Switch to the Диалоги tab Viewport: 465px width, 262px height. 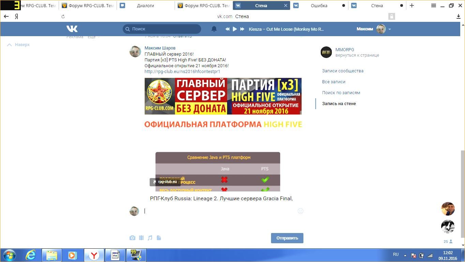146,5
